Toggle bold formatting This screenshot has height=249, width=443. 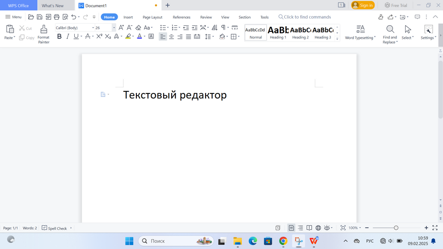coord(59,37)
